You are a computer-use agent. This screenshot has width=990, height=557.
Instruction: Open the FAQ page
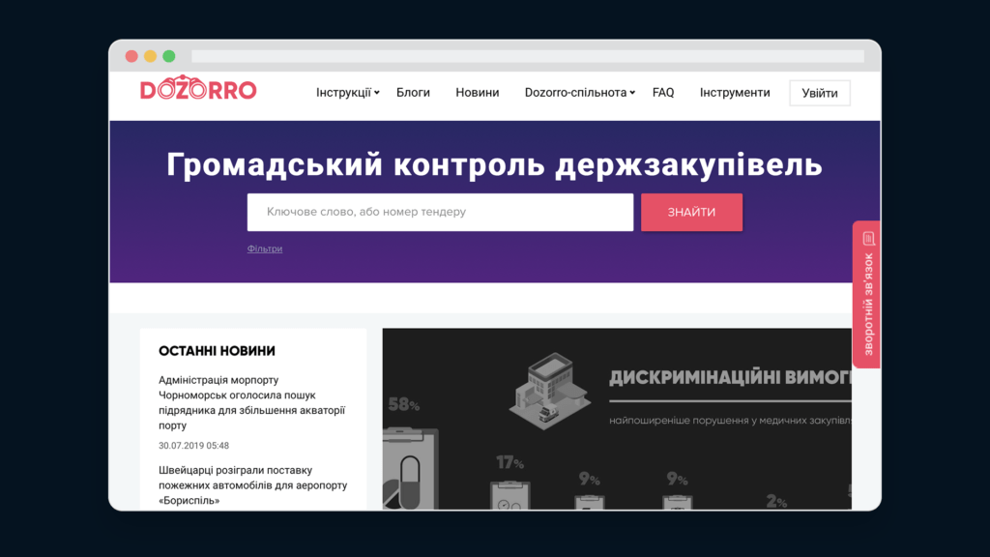click(663, 92)
